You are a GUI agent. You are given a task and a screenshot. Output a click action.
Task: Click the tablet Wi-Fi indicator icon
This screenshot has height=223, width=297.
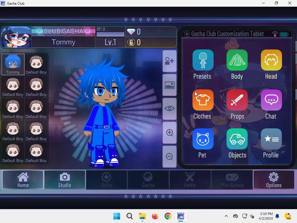pyautogui.click(x=275, y=34)
